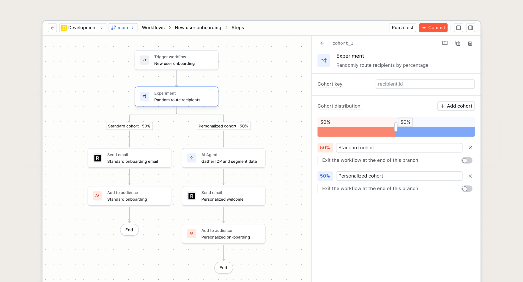Go back from the cohort_1 panel

pos(322,43)
